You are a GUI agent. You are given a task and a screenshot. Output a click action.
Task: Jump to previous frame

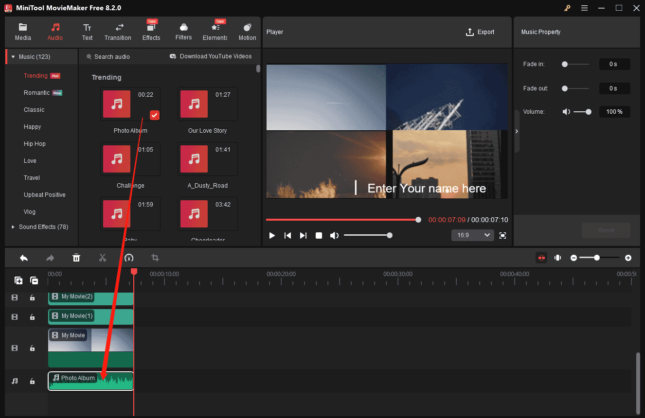point(287,236)
